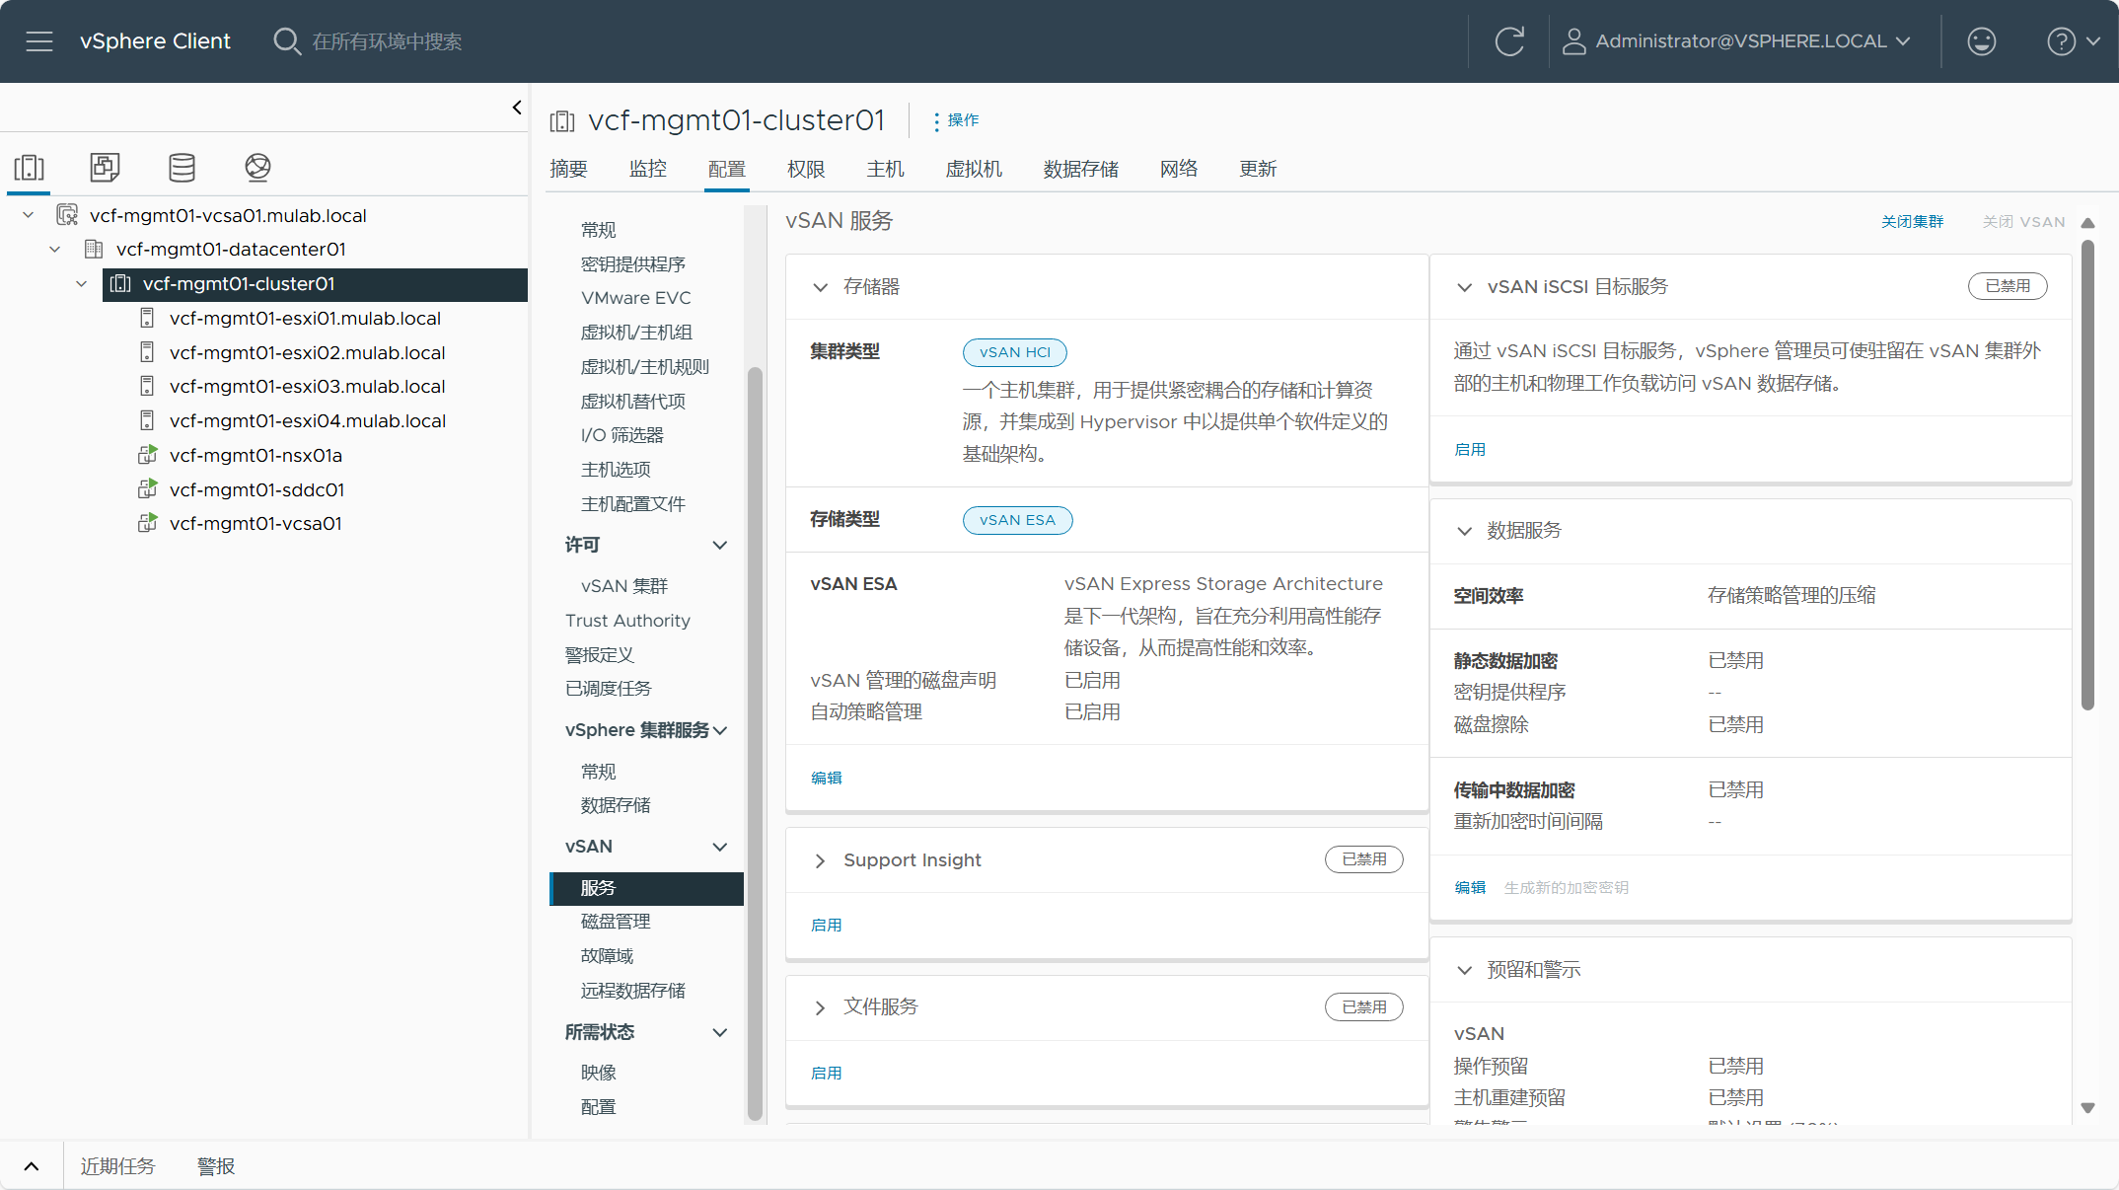Collapse the 许可 section in config menu
This screenshot has height=1190, width=2119.
click(x=720, y=545)
